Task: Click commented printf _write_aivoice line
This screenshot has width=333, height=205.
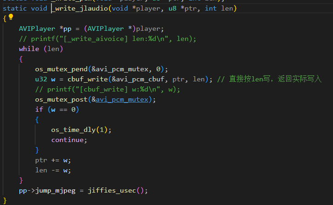Action: [x=107, y=39]
